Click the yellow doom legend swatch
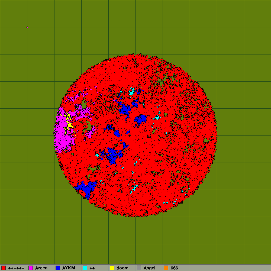Screen dimensions: 271x271 click(112, 268)
